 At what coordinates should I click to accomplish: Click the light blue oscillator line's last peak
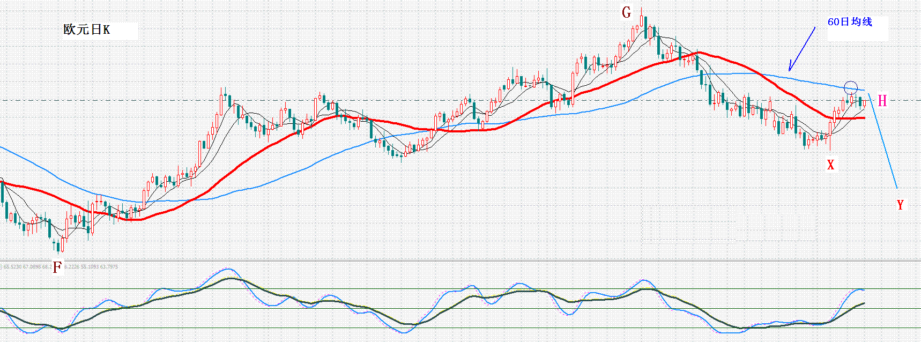858,289
